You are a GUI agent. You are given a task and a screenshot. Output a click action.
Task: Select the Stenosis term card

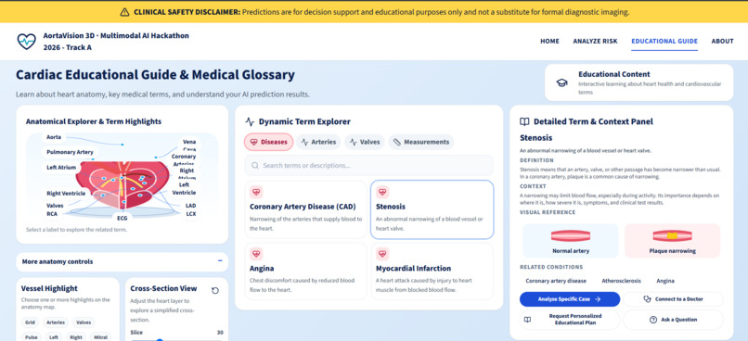click(432, 209)
